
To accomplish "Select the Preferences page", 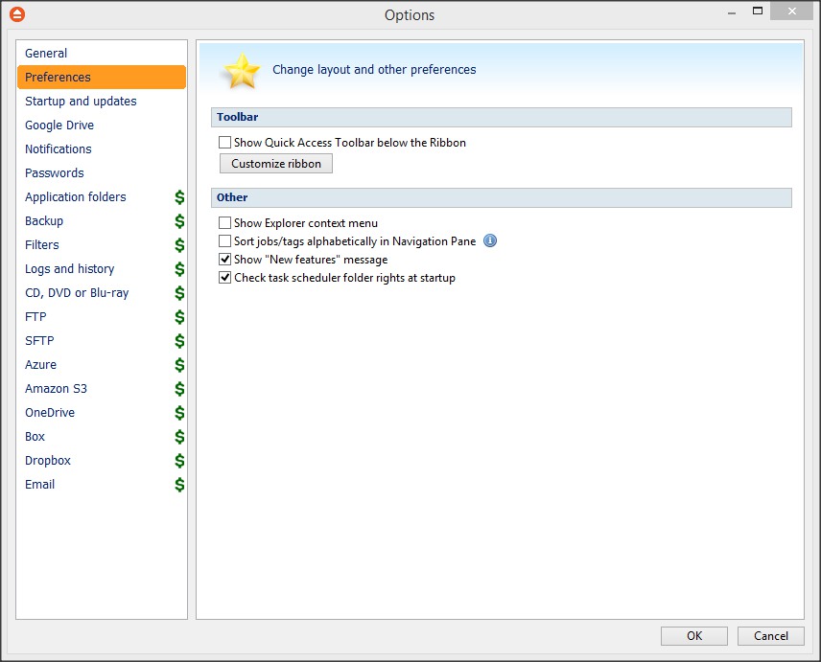I will point(102,78).
